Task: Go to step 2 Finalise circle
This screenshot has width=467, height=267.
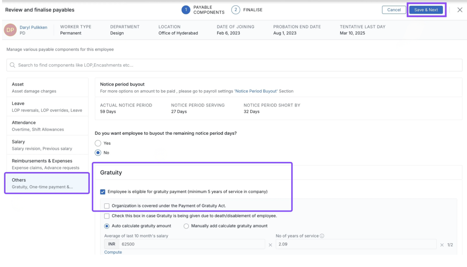Action: tap(235, 10)
